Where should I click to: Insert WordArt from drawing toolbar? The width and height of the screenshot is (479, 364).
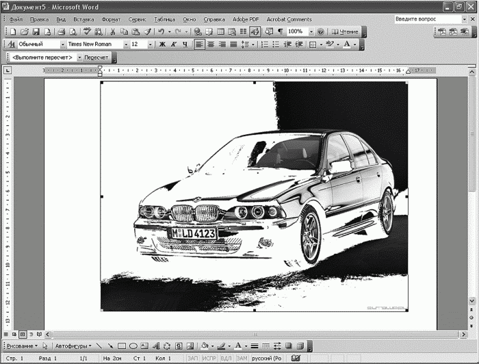(x=156, y=346)
